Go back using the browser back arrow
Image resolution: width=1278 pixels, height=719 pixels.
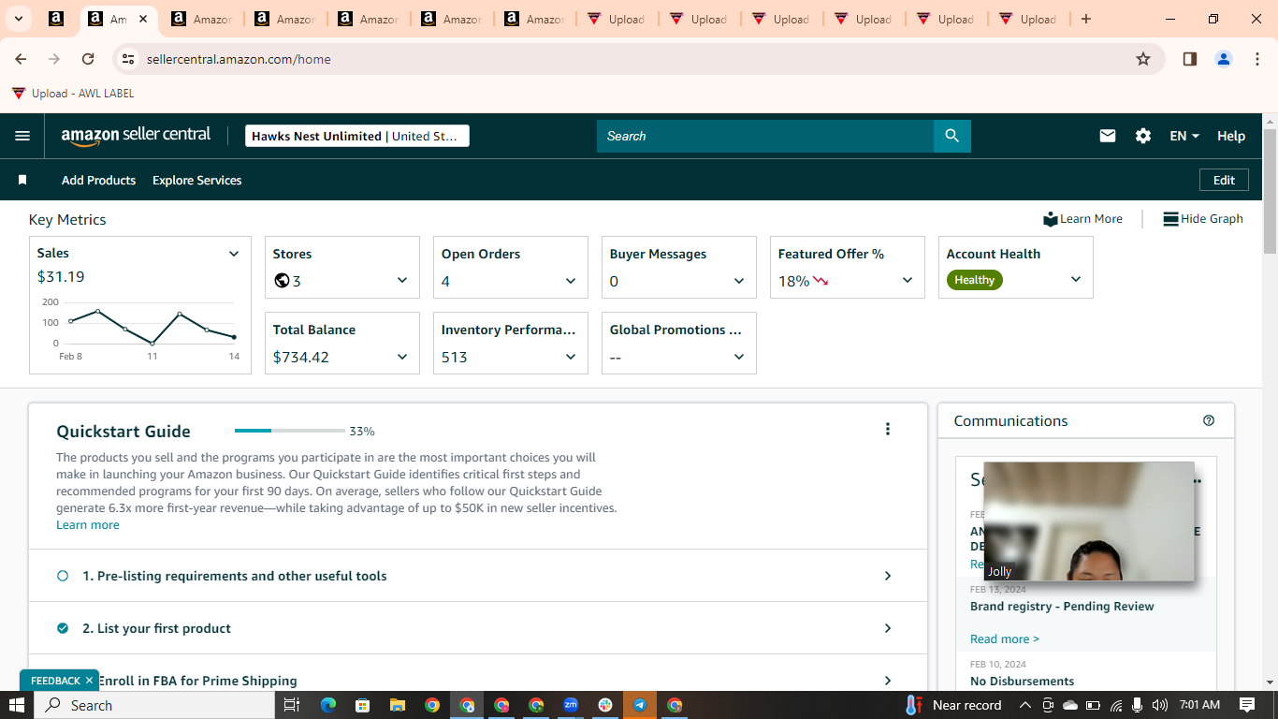pyautogui.click(x=21, y=59)
